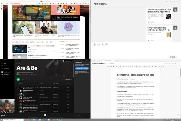
Task: Play the Vlog video tile on ifanr
Action: pyautogui.click(x=66, y=13)
